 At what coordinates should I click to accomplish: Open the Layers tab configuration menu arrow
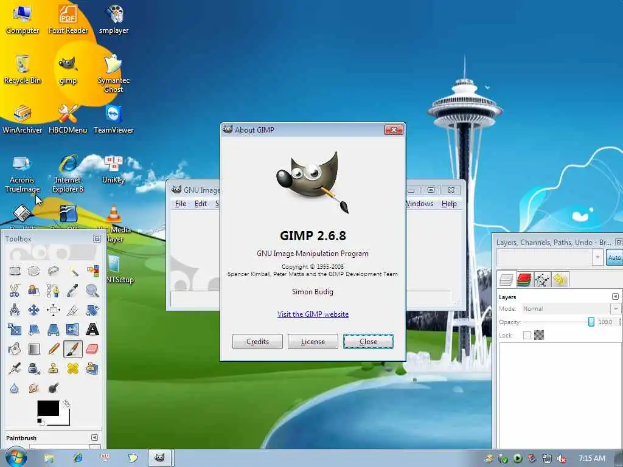click(615, 296)
